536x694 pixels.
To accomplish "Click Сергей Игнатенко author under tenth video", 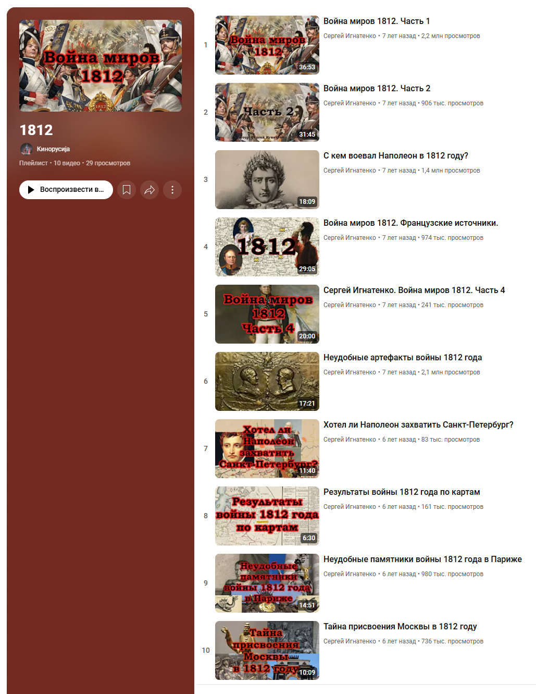I will pos(350,641).
